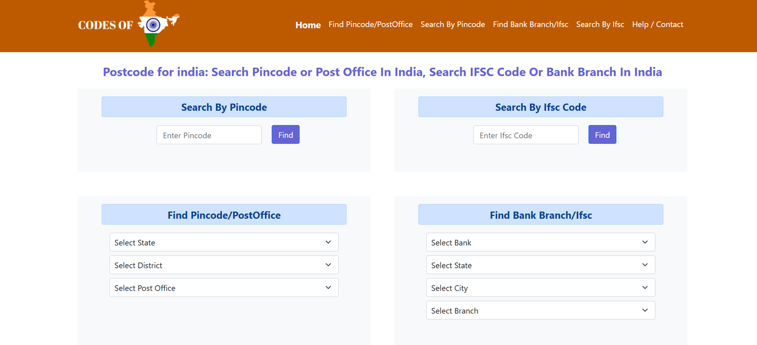Open Search By Ifsc nav link

600,25
